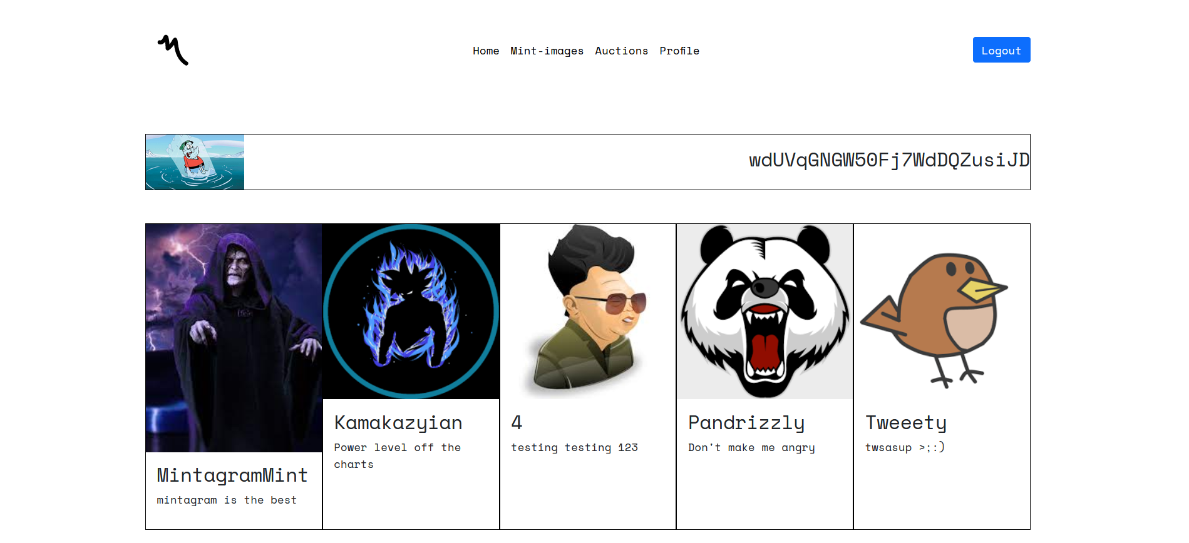1189x543 pixels.
Task: Open the Profile nav link
Action: (679, 51)
